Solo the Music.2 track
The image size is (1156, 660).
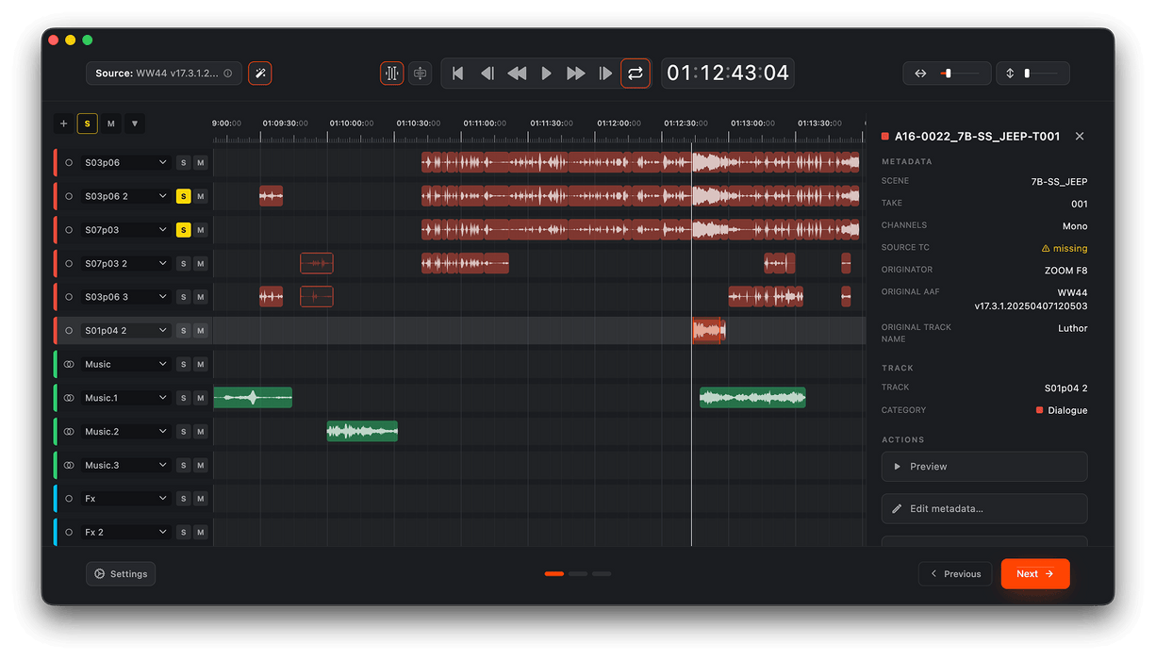click(x=184, y=432)
